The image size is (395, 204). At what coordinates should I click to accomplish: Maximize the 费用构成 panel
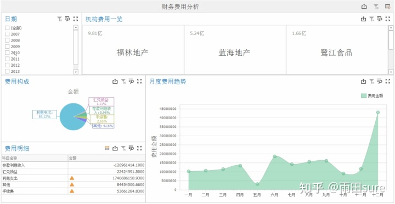(x=139, y=81)
